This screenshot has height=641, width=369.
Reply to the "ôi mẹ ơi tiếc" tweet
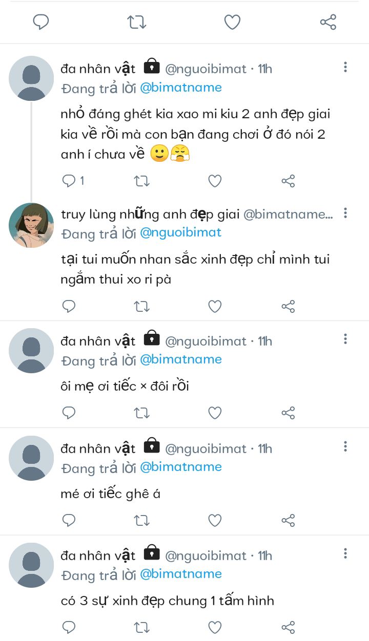[x=69, y=413]
